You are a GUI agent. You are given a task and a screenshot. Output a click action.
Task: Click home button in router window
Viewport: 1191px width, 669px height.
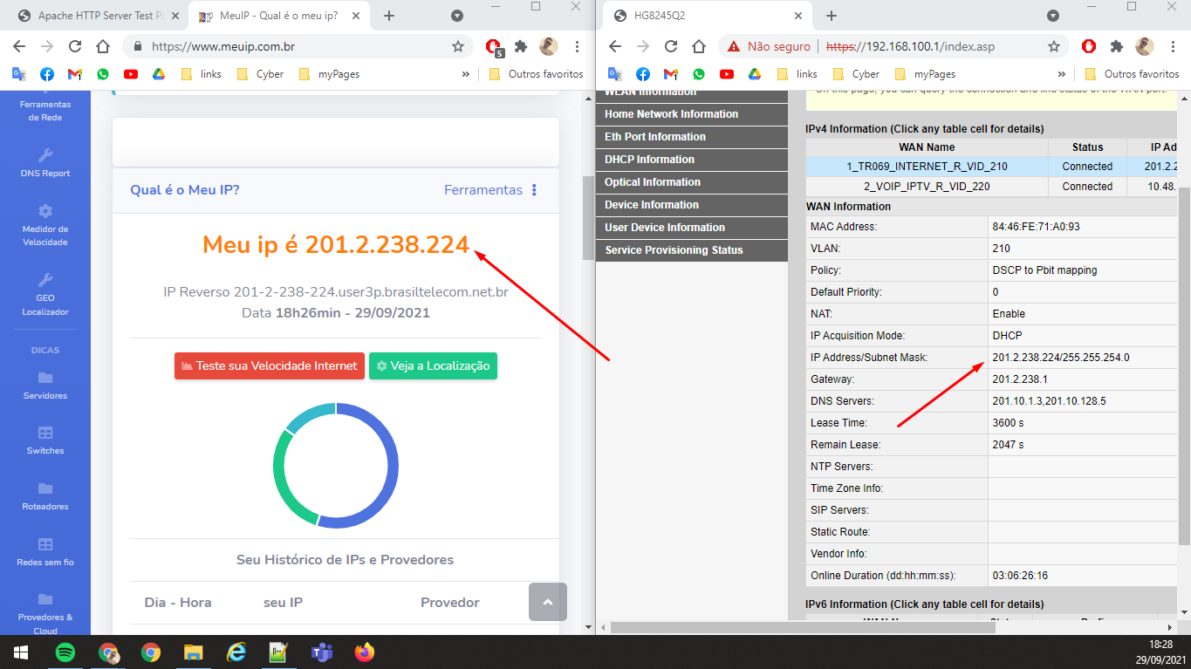pyautogui.click(x=699, y=46)
